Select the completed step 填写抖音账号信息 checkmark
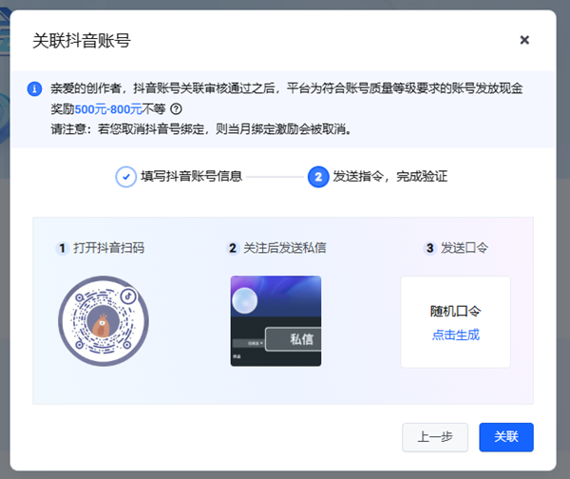This screenshot has height=479, width=570. tap(125, 177)
